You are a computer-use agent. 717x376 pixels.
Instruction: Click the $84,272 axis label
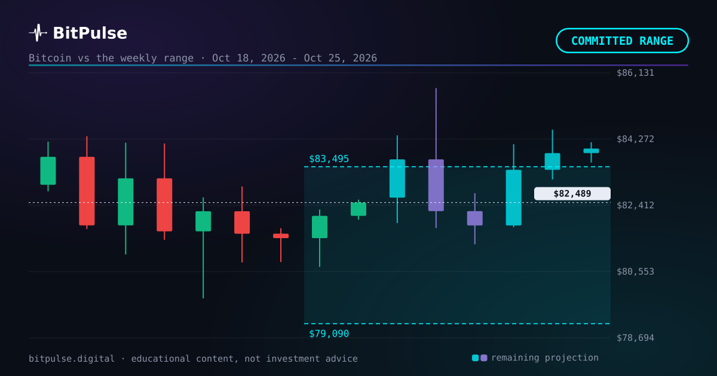coord(635,139)
